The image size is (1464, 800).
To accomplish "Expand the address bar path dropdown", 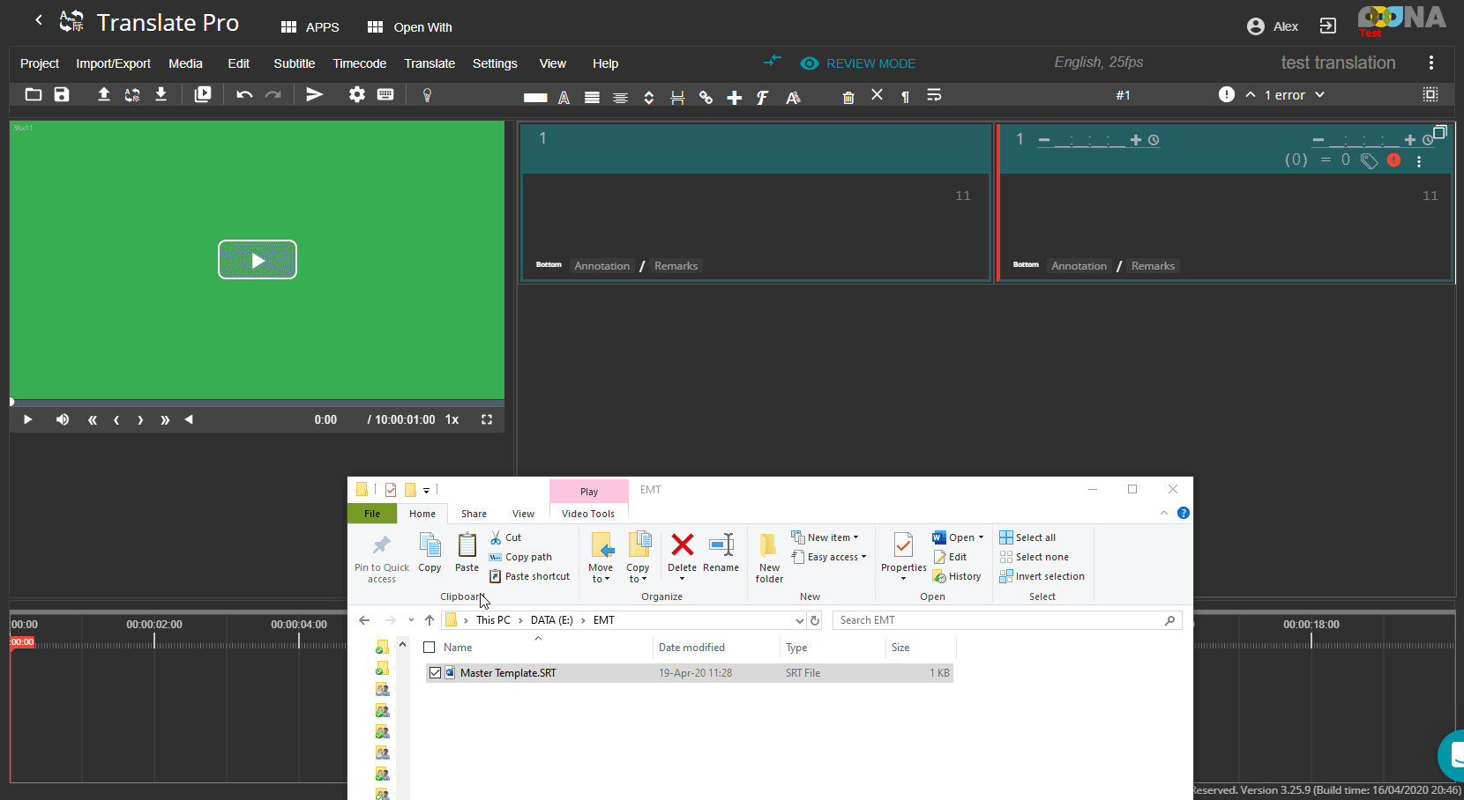I will tap(799, 620).
